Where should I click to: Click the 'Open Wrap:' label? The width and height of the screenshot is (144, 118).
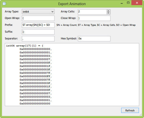coord(12,18)
